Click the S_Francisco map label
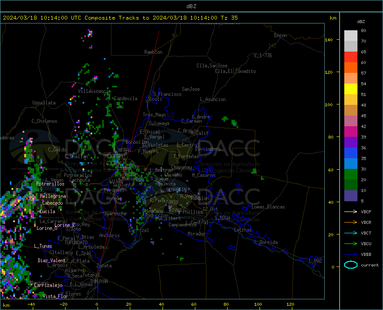 click(167, 94)
